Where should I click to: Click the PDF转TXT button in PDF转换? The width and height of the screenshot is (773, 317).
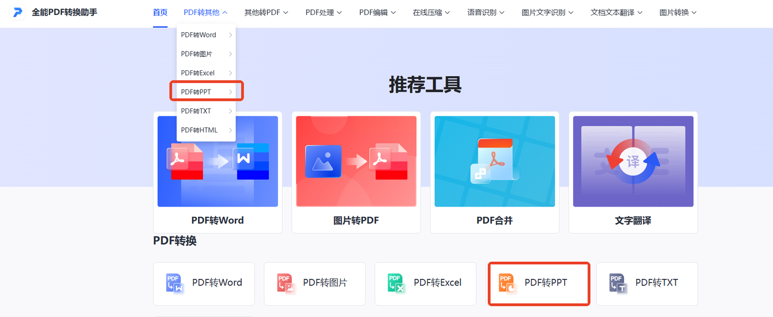tap(647, 284)
